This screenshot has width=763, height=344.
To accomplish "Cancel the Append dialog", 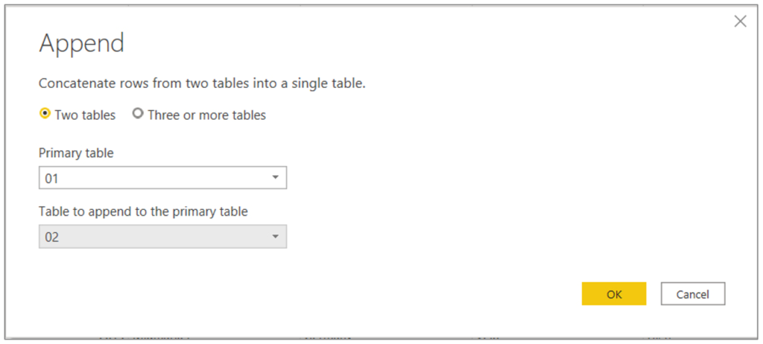I will [x=692, y=294].
